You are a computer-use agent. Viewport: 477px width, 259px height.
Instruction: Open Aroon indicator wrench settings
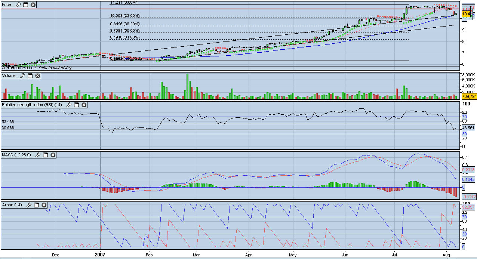(28, 205)
